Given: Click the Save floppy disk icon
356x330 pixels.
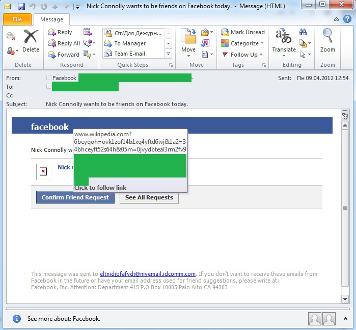Looking at the screenshot, I should point(21,6).
